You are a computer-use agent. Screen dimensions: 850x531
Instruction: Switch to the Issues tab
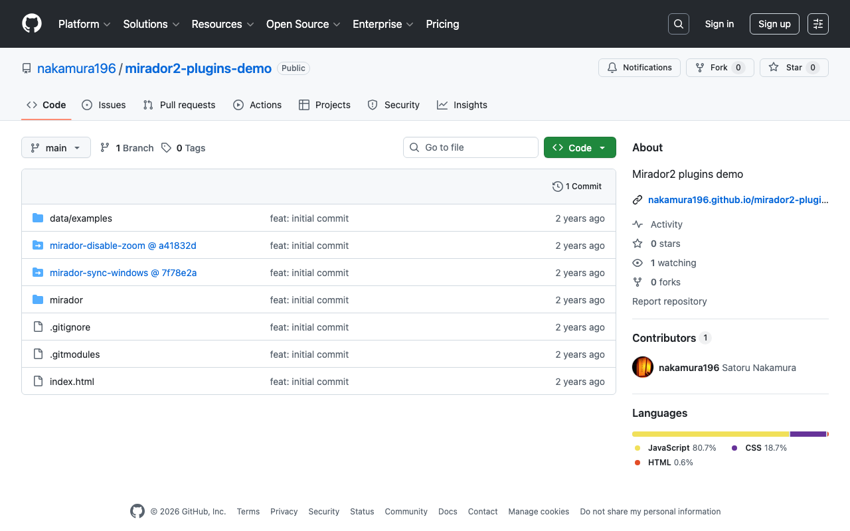tap(104, 105)
